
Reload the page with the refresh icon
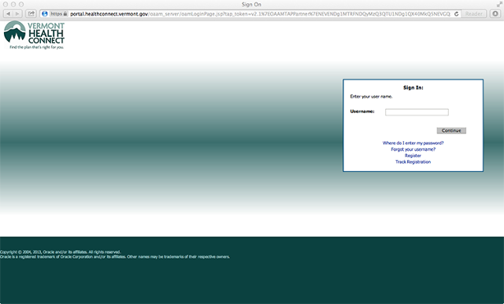coord(457,14)
